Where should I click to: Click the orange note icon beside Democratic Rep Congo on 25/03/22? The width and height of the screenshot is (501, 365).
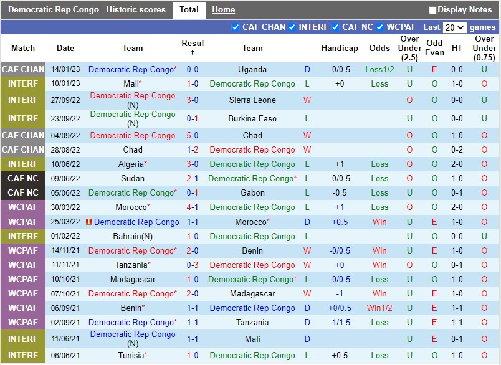[88, 222]
